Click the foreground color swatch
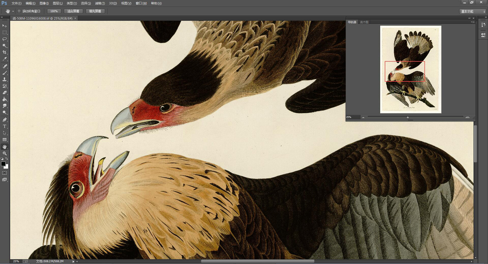The image size is (488, 264). [3, 164]
